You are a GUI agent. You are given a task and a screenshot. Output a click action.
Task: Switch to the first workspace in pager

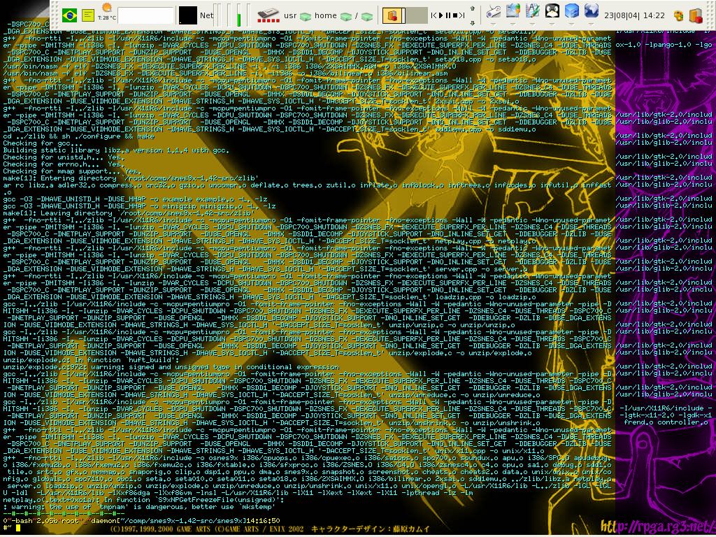pos(393,15)
